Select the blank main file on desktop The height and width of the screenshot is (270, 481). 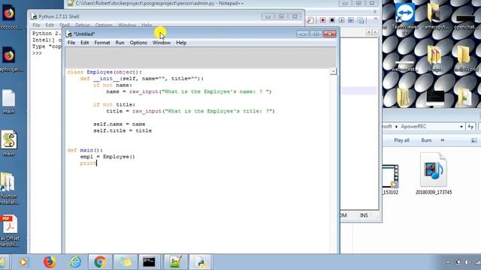(x=8, y=102)
